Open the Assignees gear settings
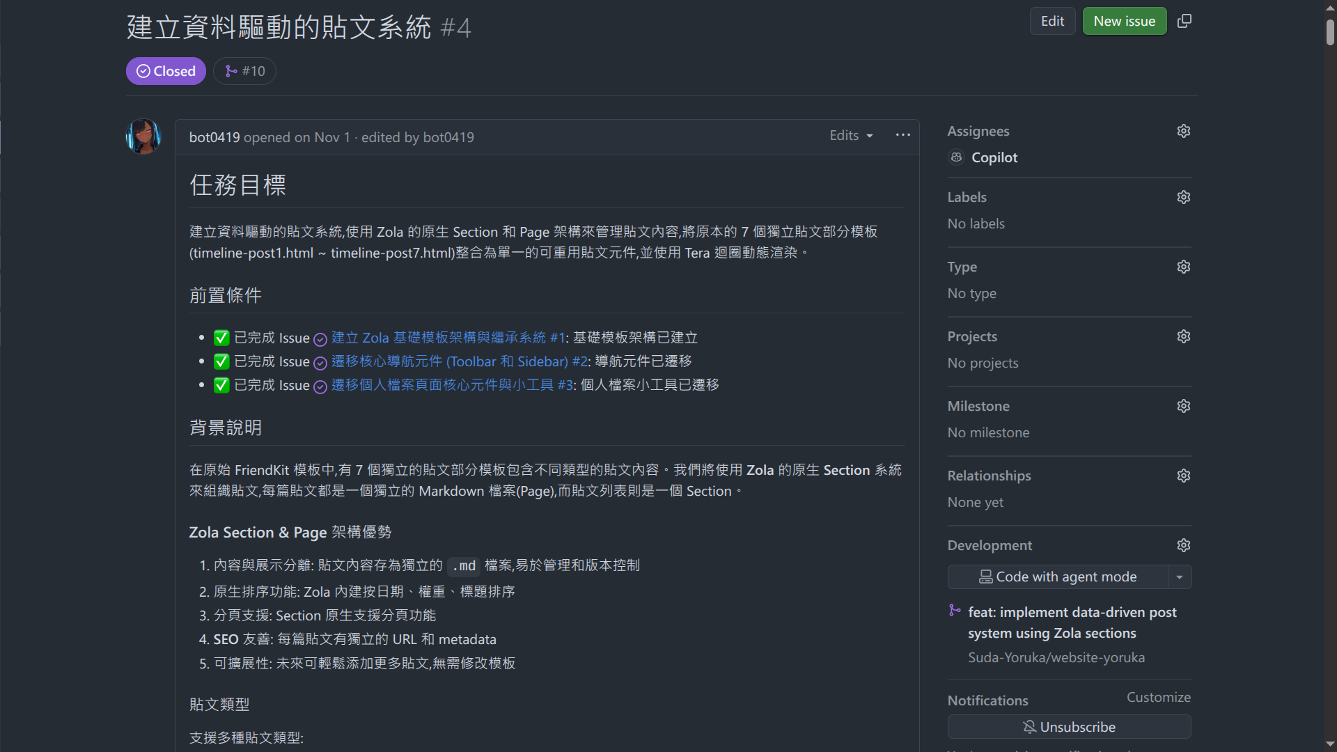Screen dimensions: 1337x752 1183,131
